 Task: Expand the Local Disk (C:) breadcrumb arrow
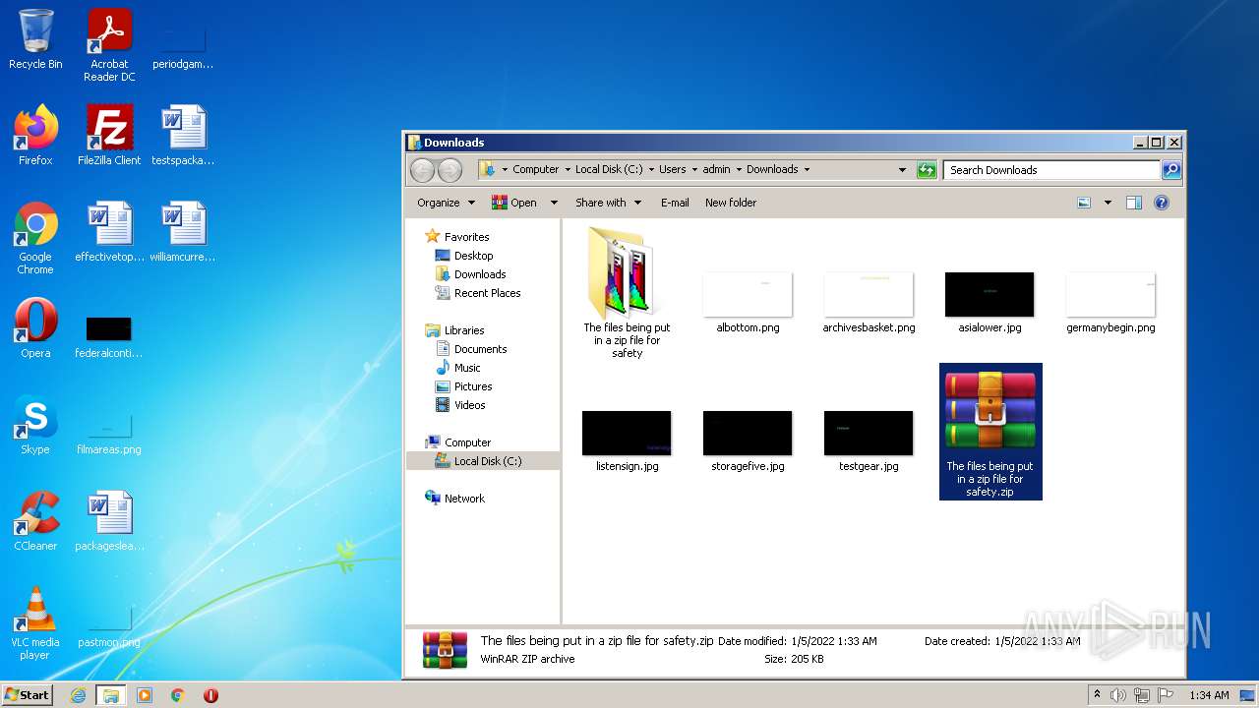click(x=651, y=169)
